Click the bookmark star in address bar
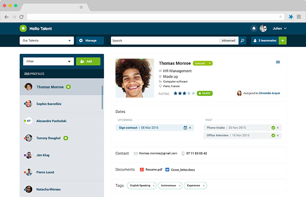Image resolution: width=306 pixels, height=197 pixels. (281, 17)
